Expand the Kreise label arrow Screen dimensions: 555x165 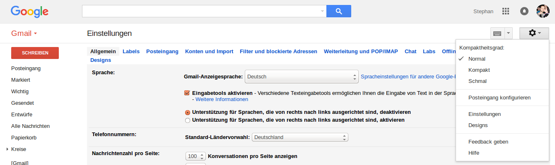7,149
